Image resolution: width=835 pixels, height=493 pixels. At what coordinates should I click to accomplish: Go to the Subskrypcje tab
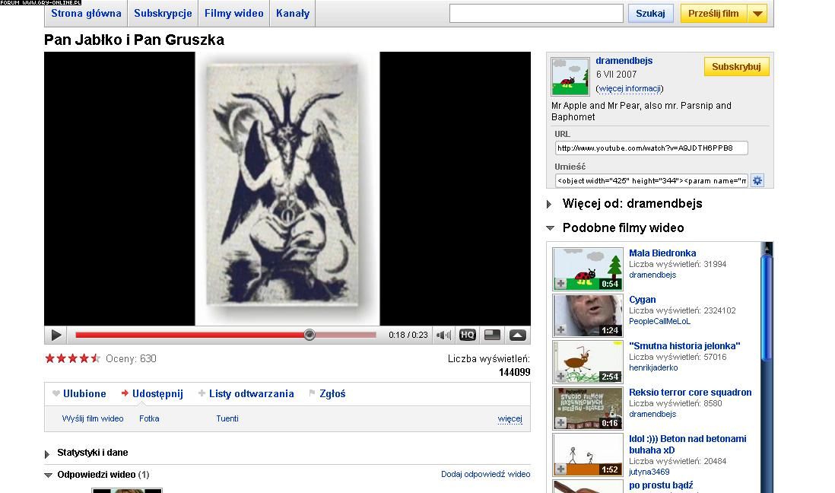pos(163,14)
